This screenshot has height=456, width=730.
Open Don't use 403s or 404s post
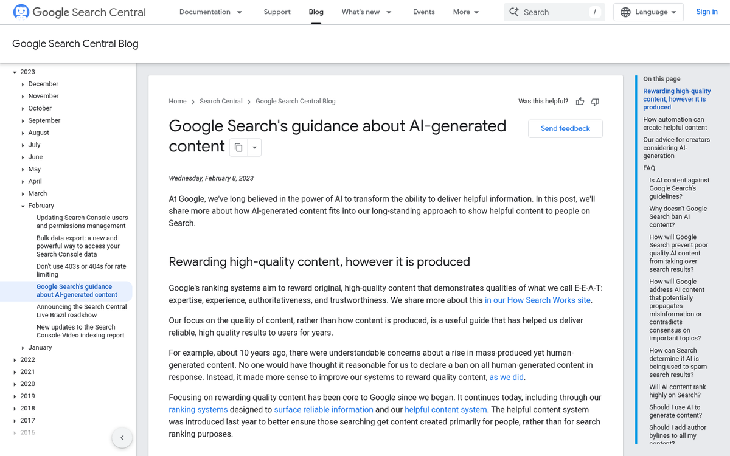point(81,271)
